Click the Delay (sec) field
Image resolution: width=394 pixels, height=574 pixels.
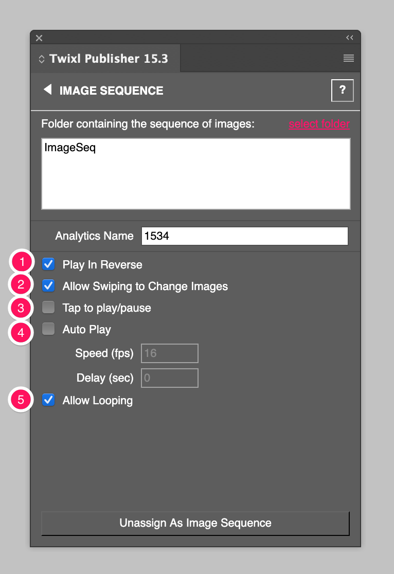click(x=170, y=378)
